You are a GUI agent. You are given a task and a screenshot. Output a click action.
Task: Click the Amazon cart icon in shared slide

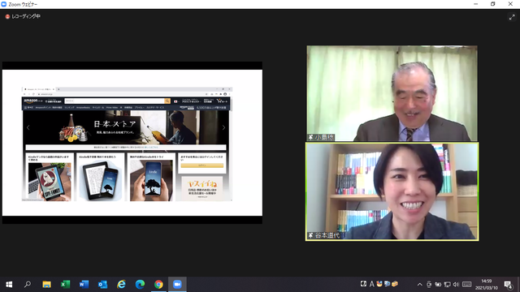(x=222, y=101)
